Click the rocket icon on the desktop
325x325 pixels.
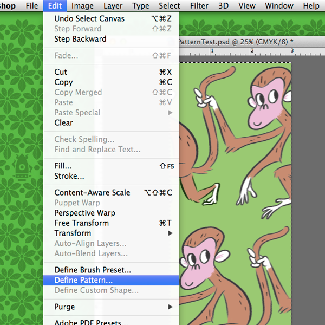(x=22, y=167)
